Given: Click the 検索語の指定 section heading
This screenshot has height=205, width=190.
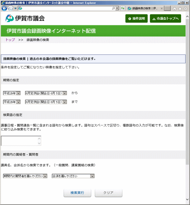Looking at the screenshot, I should click(13, 115).
